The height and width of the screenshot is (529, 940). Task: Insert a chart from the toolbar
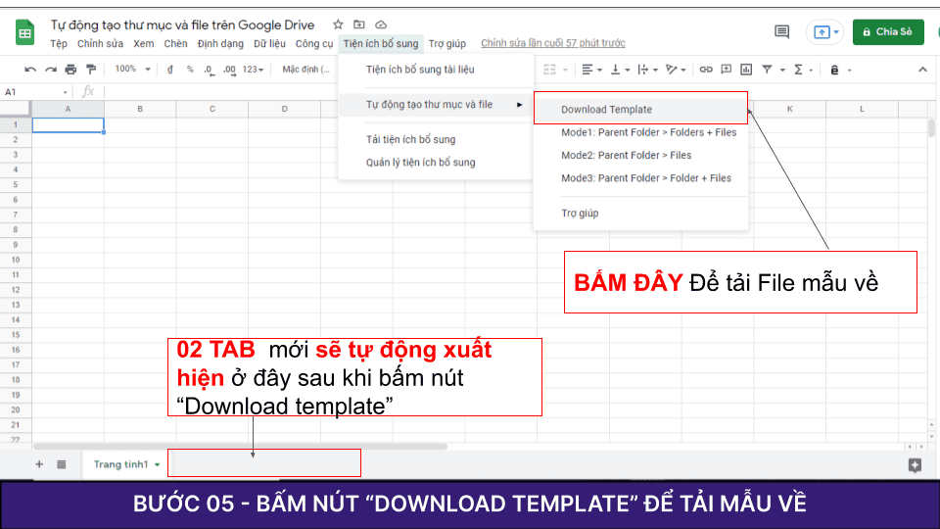[x=747, y=70]
